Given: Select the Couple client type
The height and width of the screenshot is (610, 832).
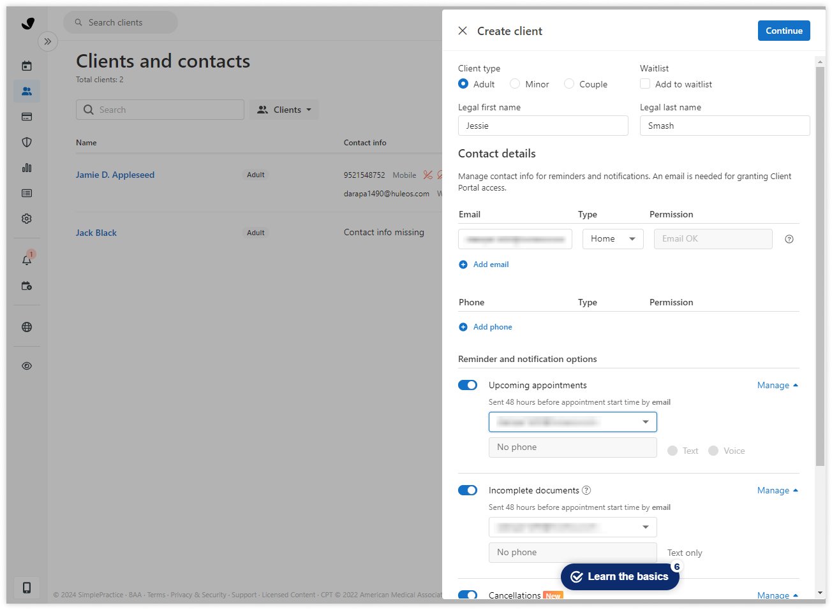Looking at the screenshot, I should [569, 84].
